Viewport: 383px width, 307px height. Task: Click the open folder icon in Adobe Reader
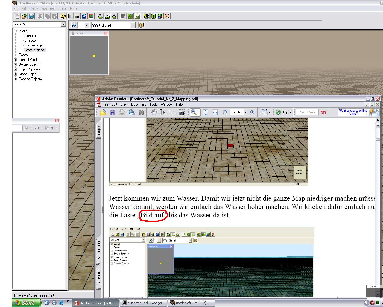[103, 112]
